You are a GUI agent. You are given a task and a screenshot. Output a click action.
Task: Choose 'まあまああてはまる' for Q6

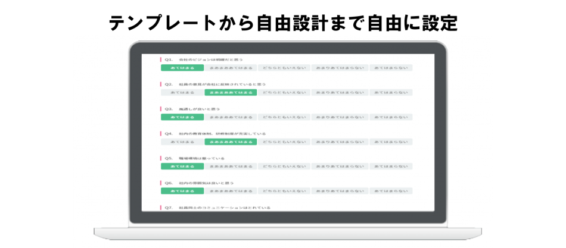pyautogui.click(x=230, y=191)
